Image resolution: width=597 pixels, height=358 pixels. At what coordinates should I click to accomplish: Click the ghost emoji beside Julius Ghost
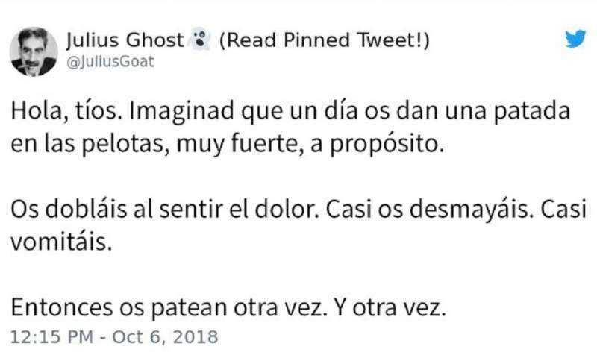(199, 40)
